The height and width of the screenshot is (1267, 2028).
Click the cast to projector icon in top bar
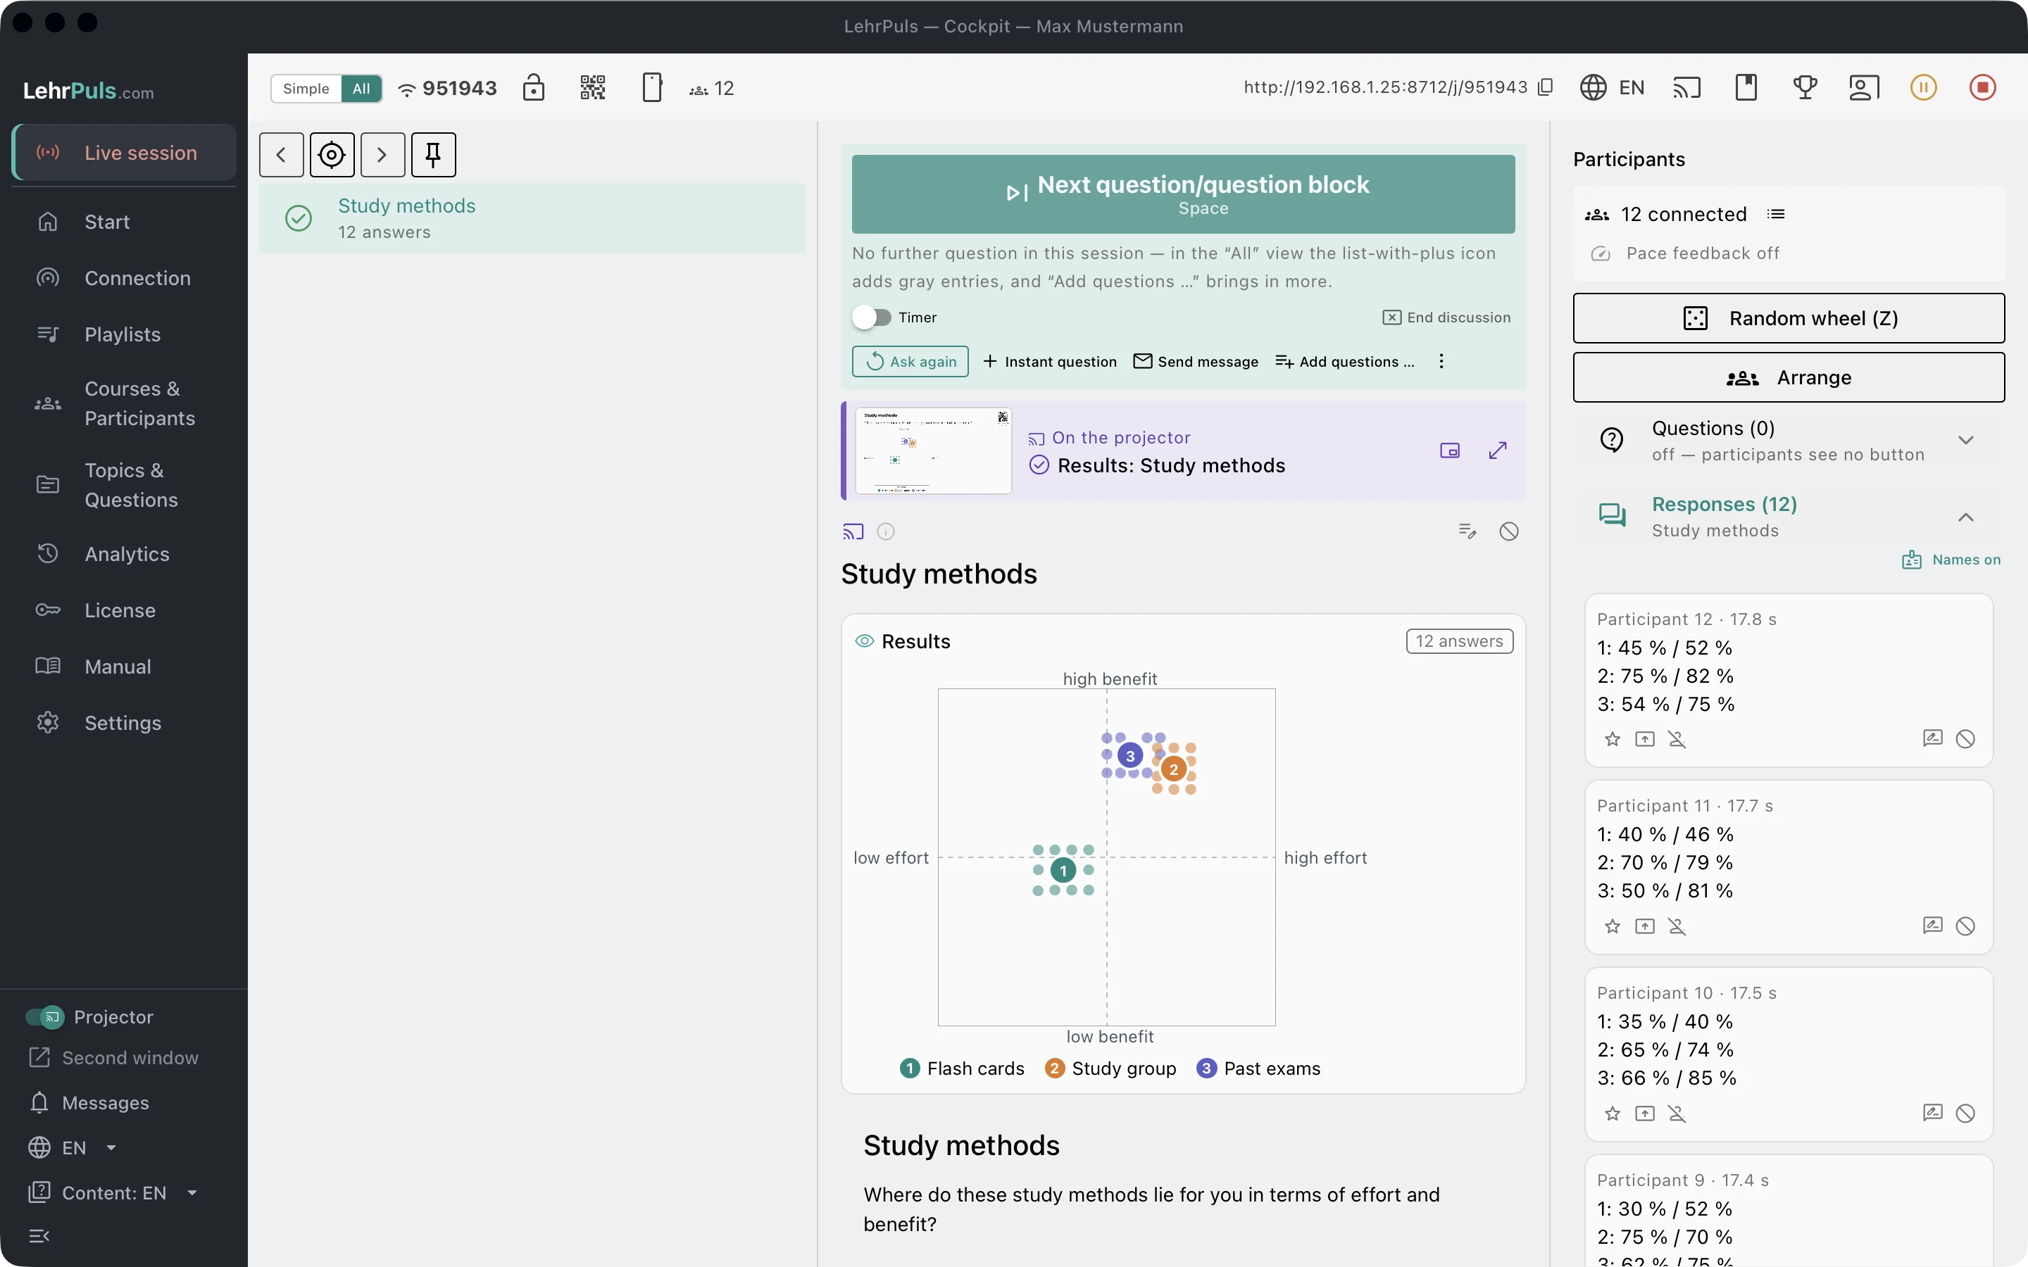(x=1687, y=87)
